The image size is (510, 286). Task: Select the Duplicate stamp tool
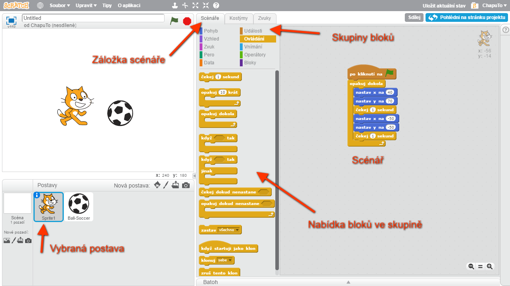175,6
